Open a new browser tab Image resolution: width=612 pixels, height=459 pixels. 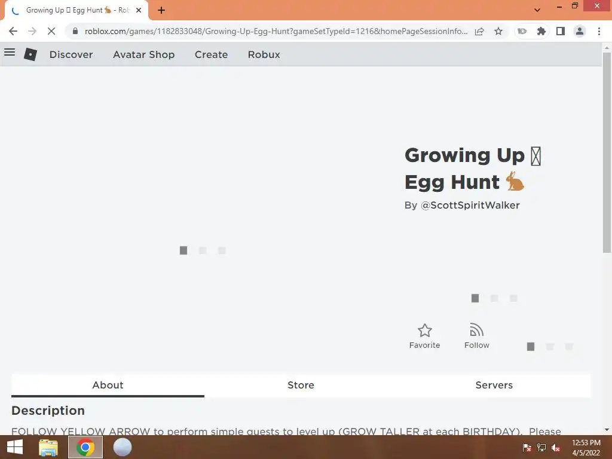click(161, 11)
